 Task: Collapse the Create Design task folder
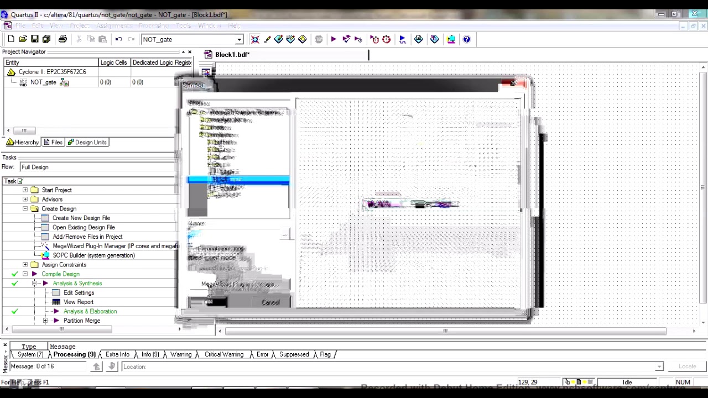coord(25,208)
